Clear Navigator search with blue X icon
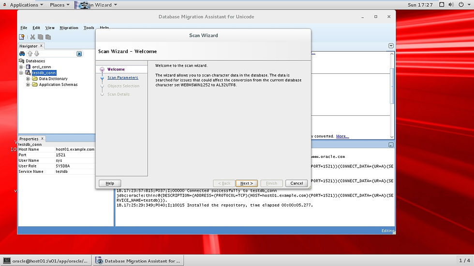 click(x=79, y=54)
